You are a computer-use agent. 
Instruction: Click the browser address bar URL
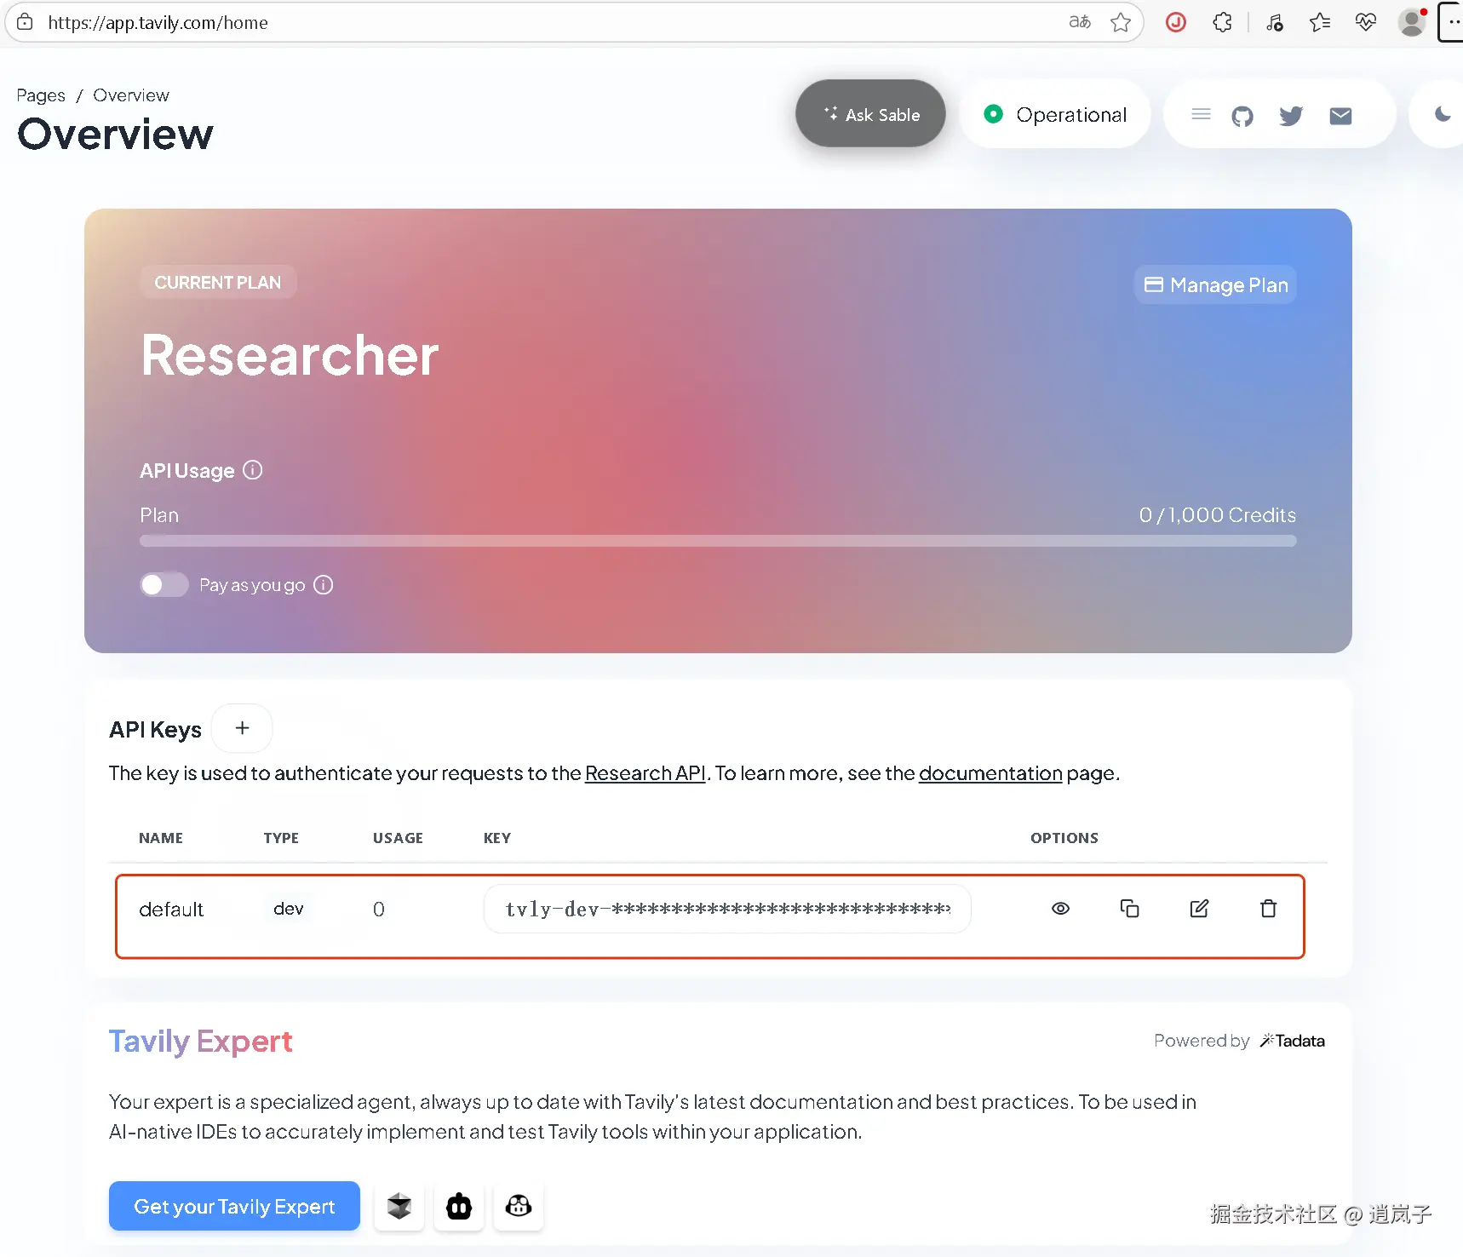[x=158, y=23]
